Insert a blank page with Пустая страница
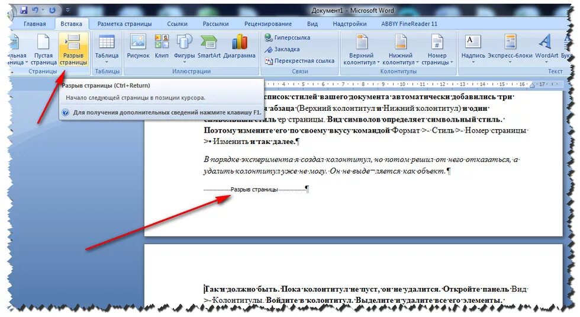 coord(43,50)
